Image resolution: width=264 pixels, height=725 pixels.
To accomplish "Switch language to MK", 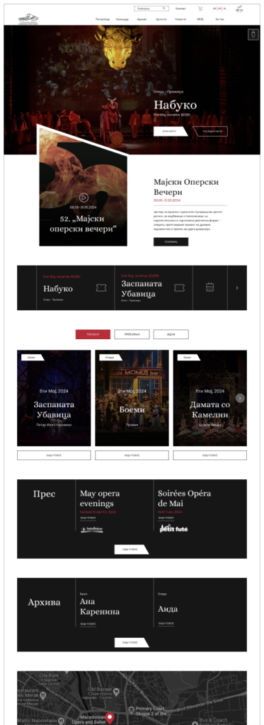I will click(x=219, y=8).
